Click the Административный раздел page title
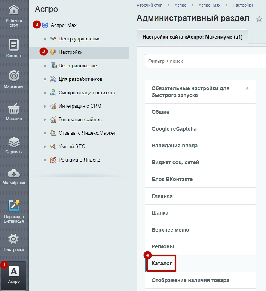The height and width of the screenshot is (291, 266). 193,18
